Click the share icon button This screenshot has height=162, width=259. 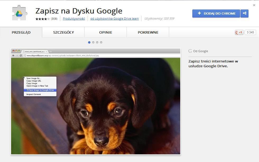[x=244, y=13]
